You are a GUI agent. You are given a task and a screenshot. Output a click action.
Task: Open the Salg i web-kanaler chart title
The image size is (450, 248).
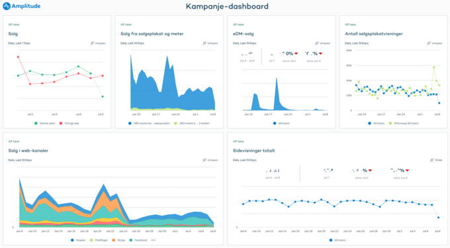28,151
